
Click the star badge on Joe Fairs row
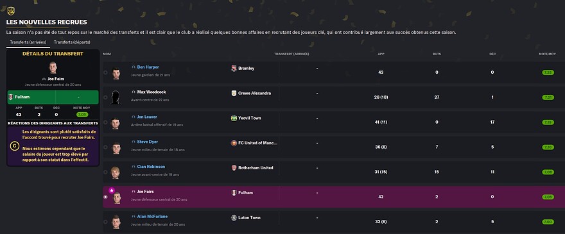(112, 190)
